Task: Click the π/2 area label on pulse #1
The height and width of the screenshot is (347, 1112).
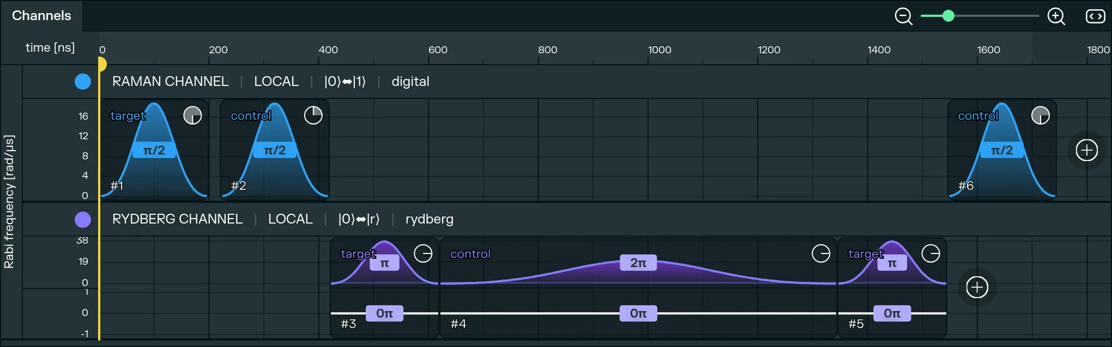Action: click(x=154, y=150)
